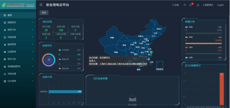
Task: Expand the 日志管理 menu chevron
Action: [x=33, y=81]
